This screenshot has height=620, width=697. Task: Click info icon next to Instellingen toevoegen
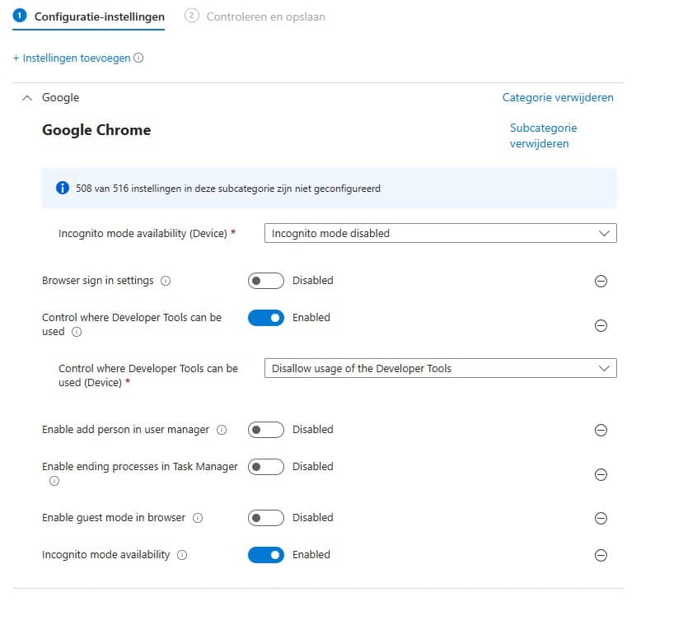click(138, 58)
